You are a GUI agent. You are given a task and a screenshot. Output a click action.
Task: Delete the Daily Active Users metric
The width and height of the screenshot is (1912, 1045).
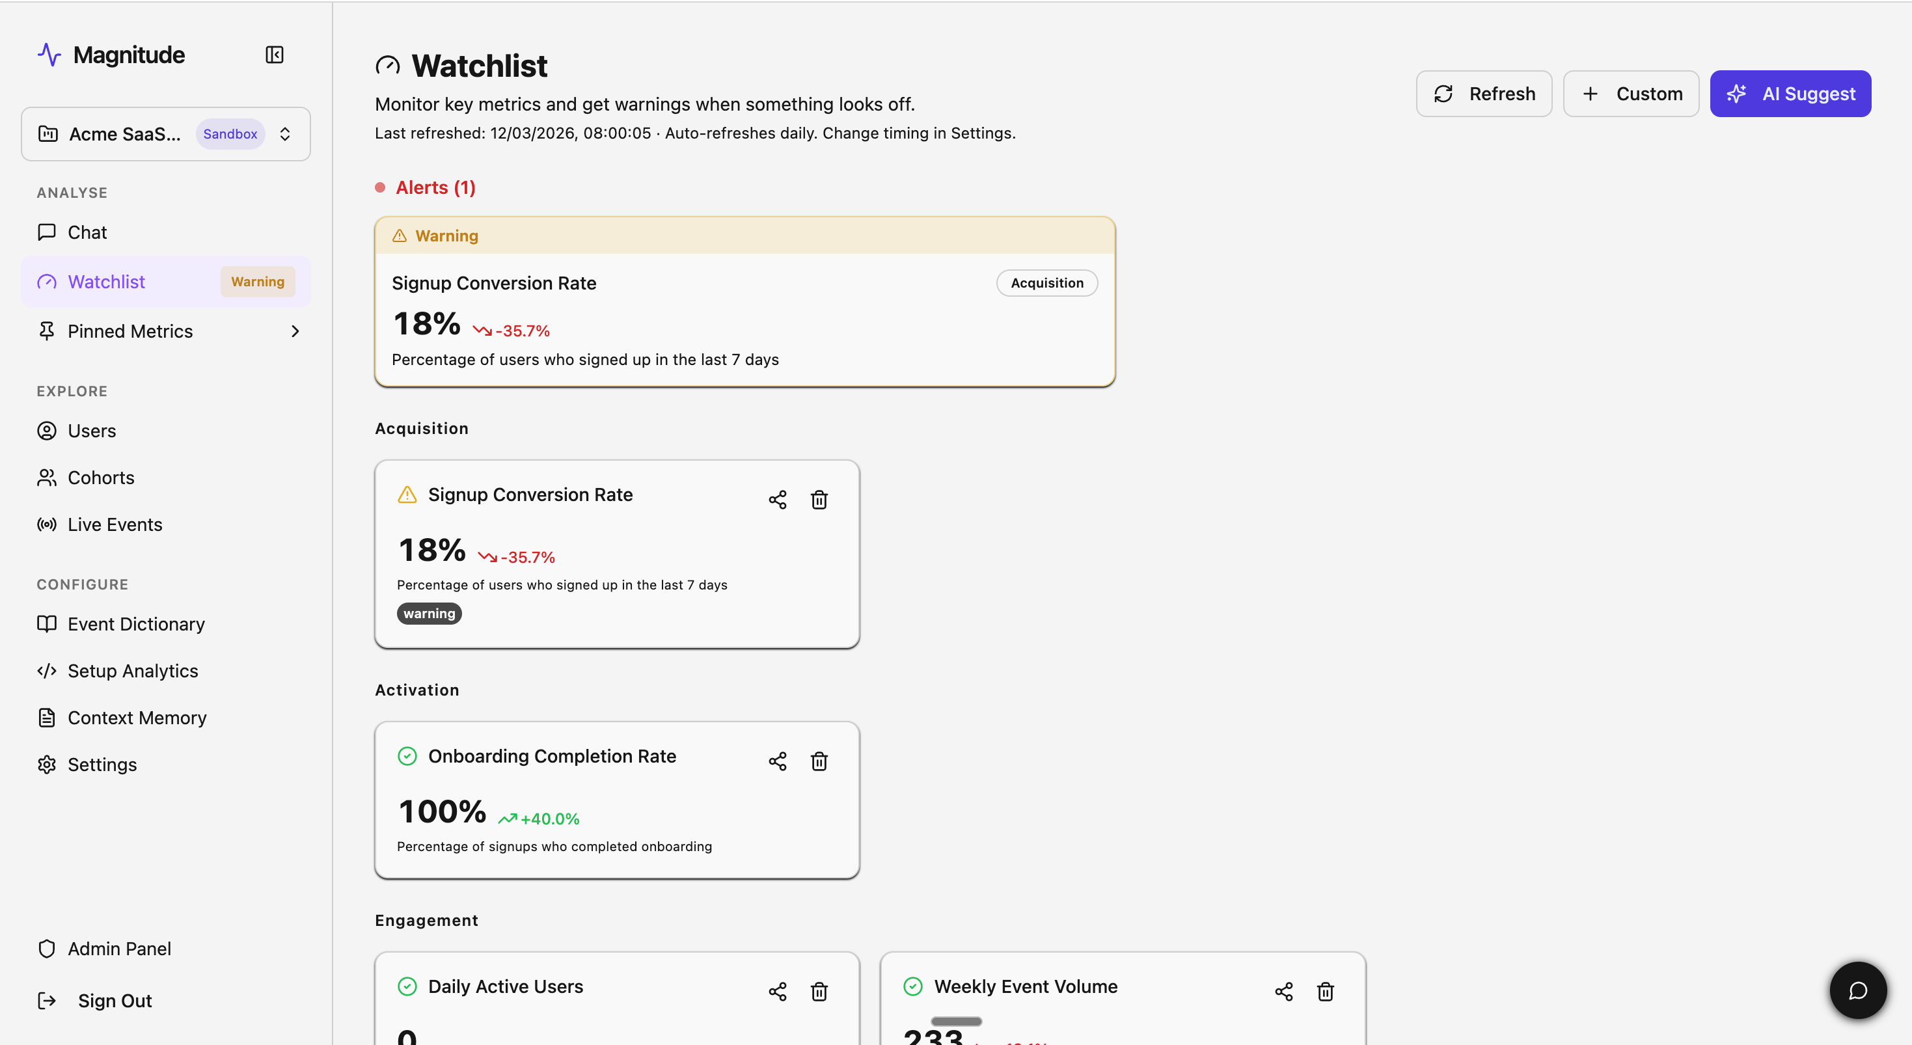(819, 992)
